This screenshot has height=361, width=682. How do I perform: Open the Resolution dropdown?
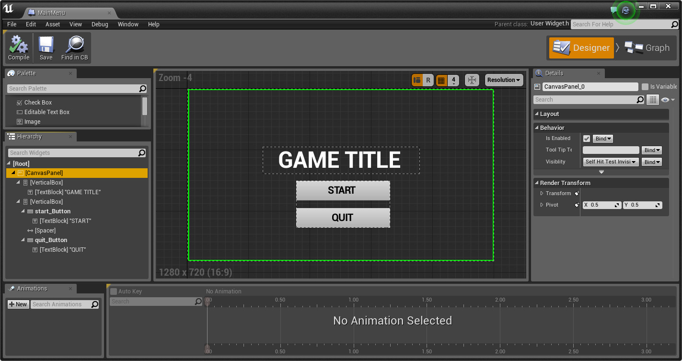504,80
